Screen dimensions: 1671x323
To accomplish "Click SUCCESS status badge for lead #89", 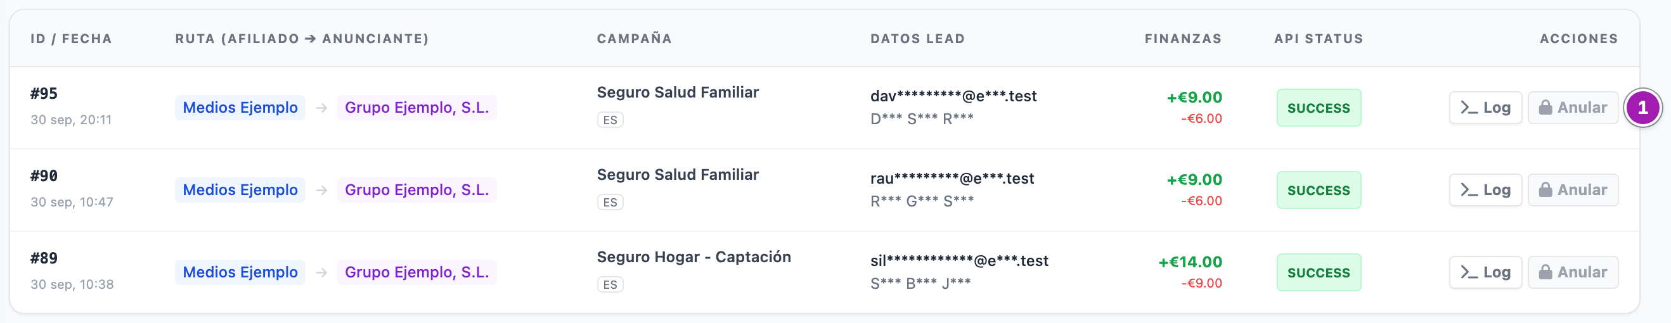I will pos(1318,272).
